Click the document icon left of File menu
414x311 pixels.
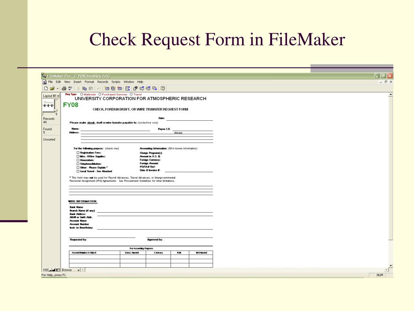pos(44,82)
